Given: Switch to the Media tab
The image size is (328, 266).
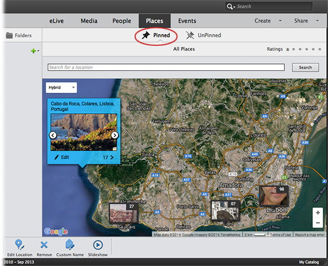Looking at the screenshot, I should [x=89, y=21].
